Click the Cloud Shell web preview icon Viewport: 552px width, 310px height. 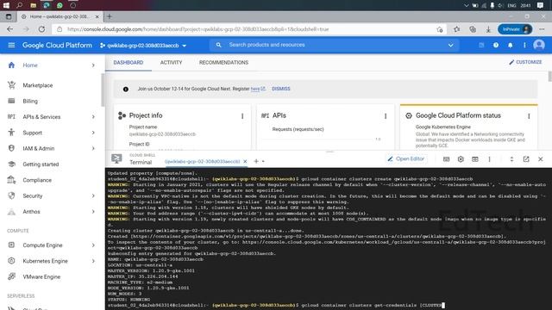point(475,159)
